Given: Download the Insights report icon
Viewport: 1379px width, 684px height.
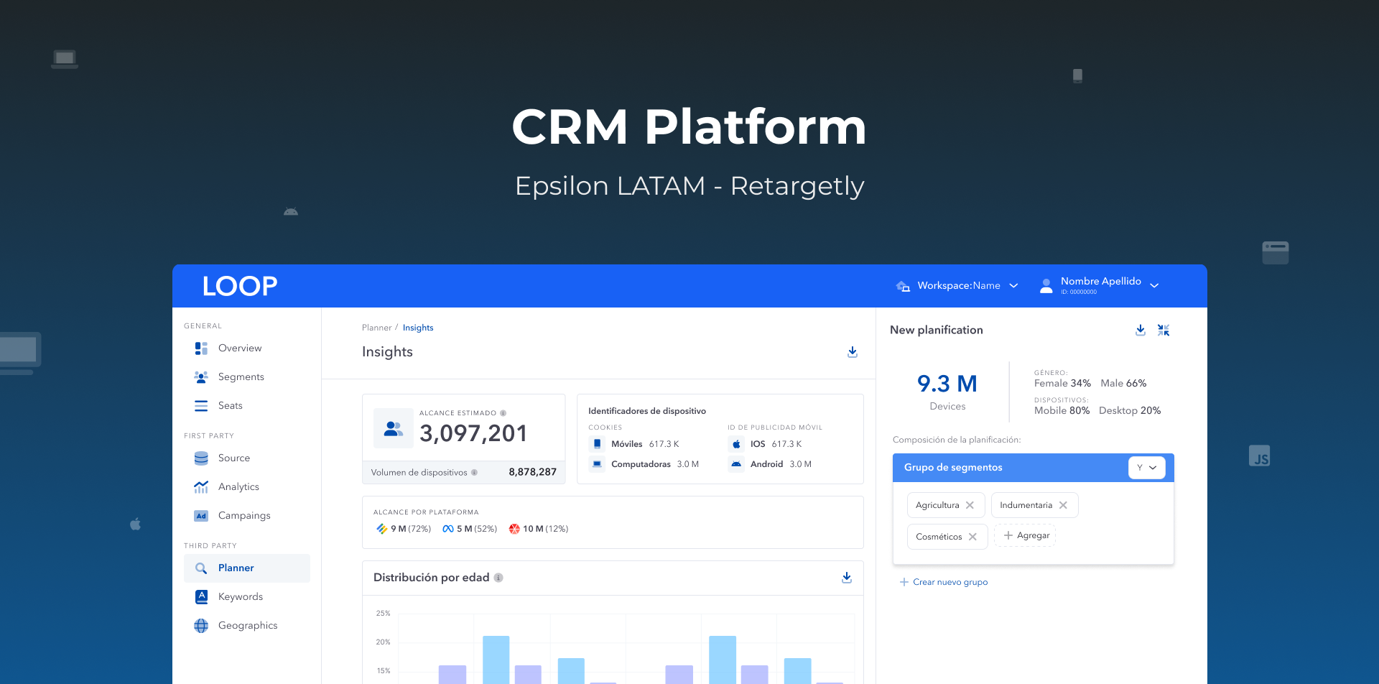Looking at the screenshot, I should click(853, 352).
